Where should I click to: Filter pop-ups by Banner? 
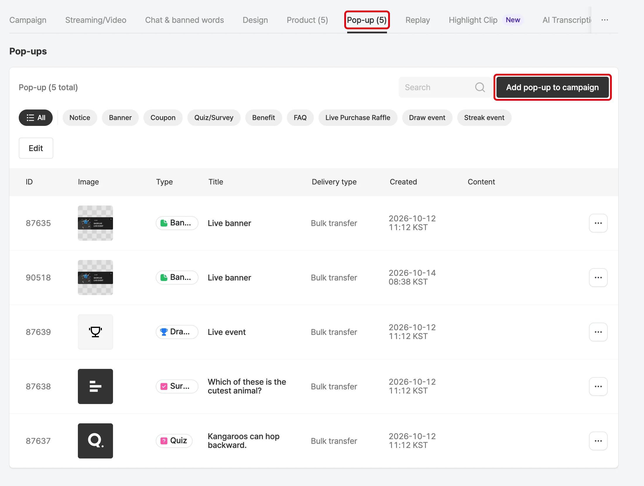pos(120,118)
